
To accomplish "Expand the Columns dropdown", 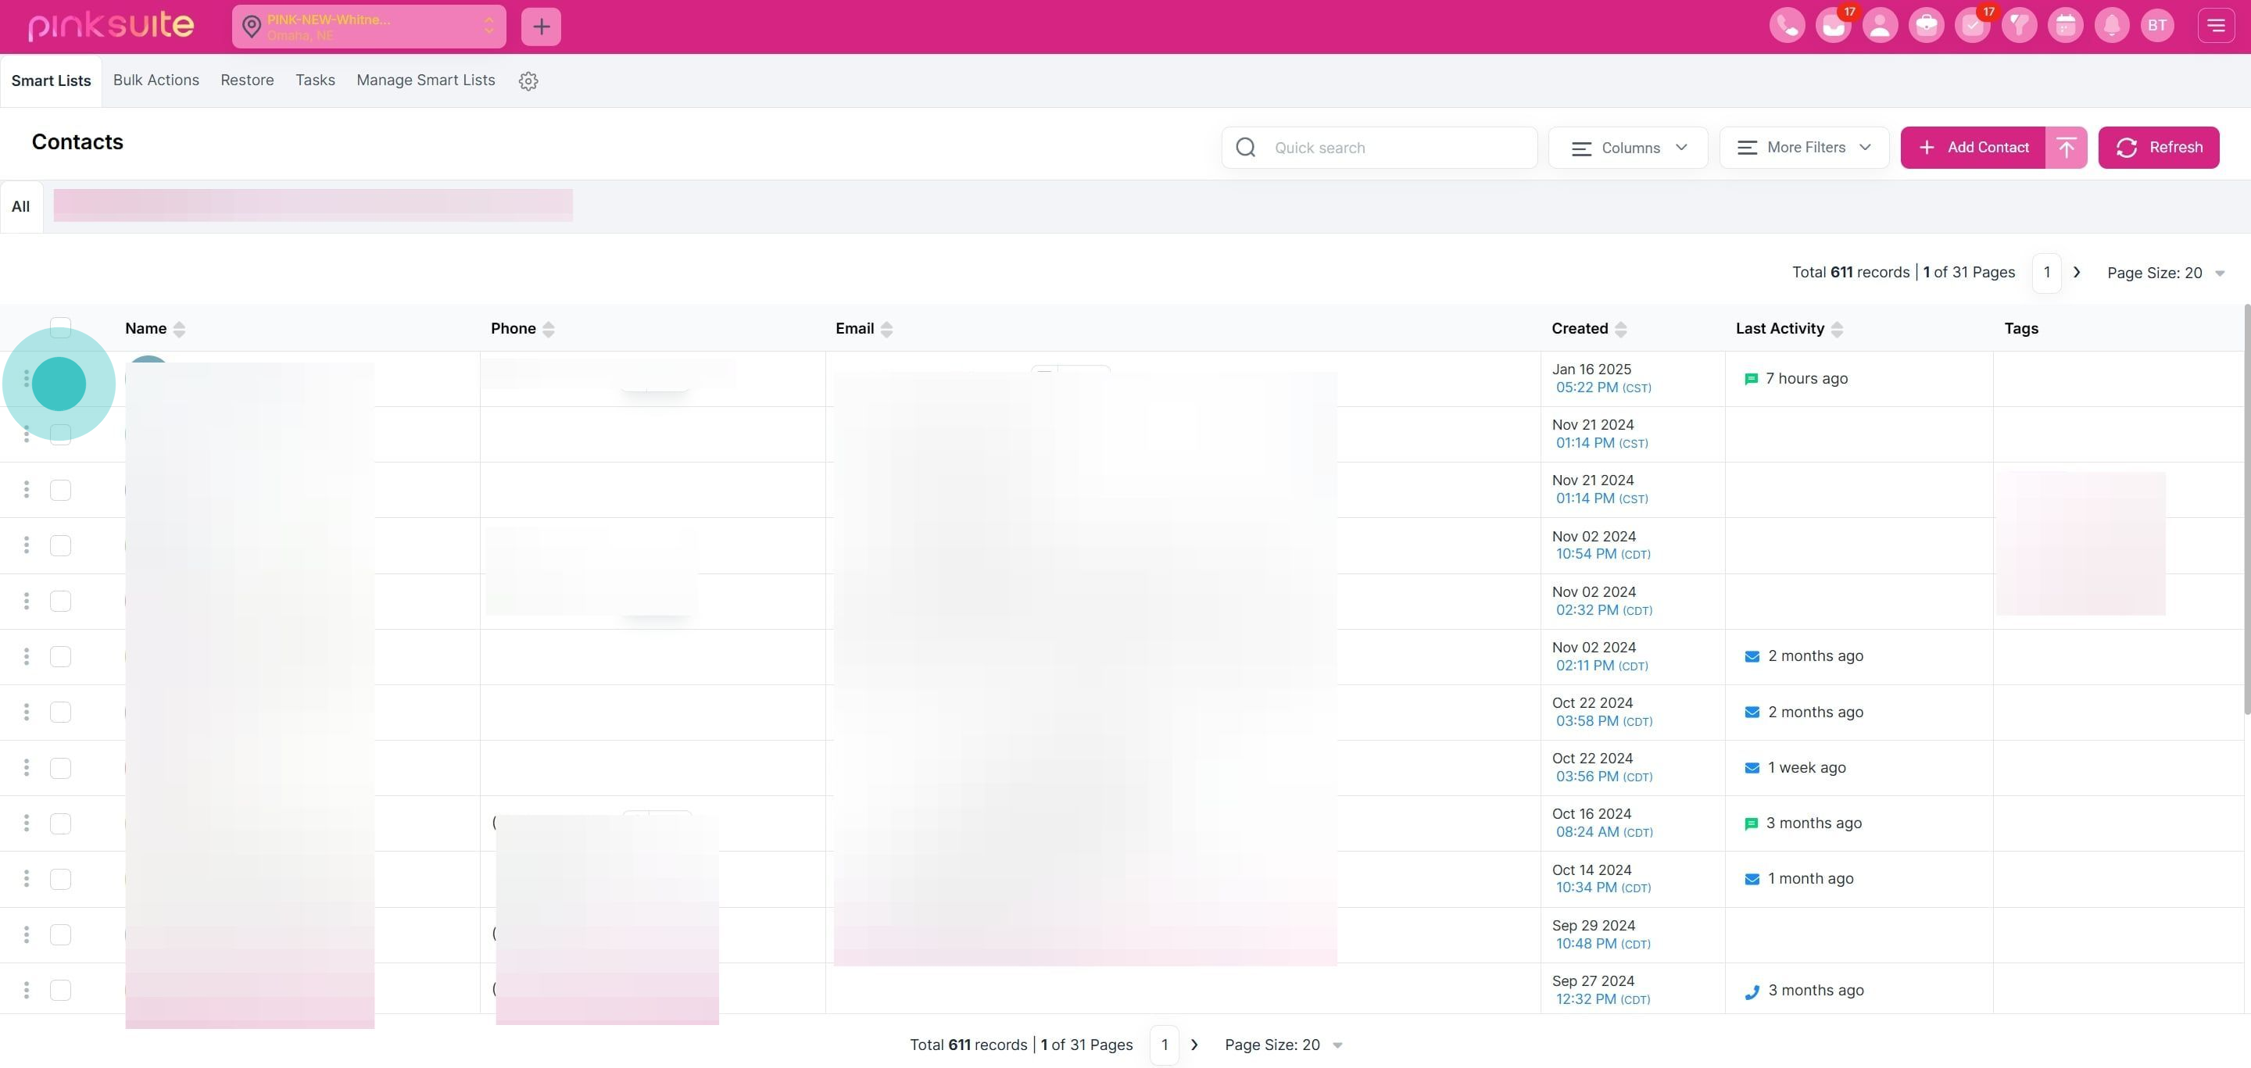I will pyautogui.click(x=1628, y=148).
